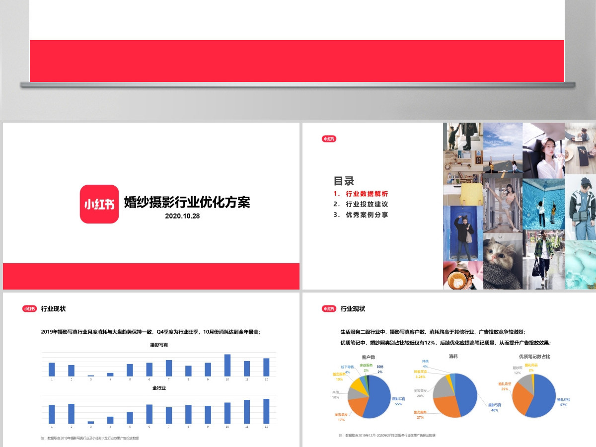
Task: Click the 线下零售 4% label in 客户数 chart
Action: click(x=348, y=370)
